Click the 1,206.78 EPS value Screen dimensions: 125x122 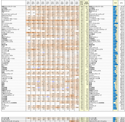[x=121, y=103]
